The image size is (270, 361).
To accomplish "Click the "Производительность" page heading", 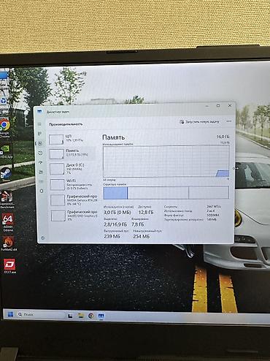I will (66, 124).
